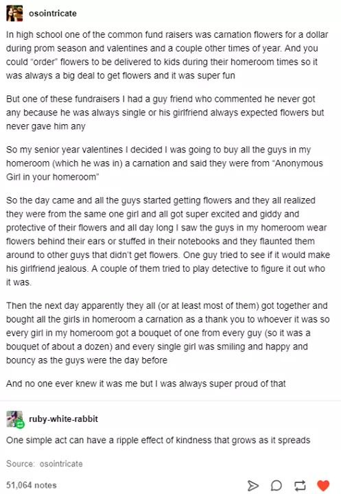
Task: Click the line "And no one ever knew"
Action: point(146,384)
